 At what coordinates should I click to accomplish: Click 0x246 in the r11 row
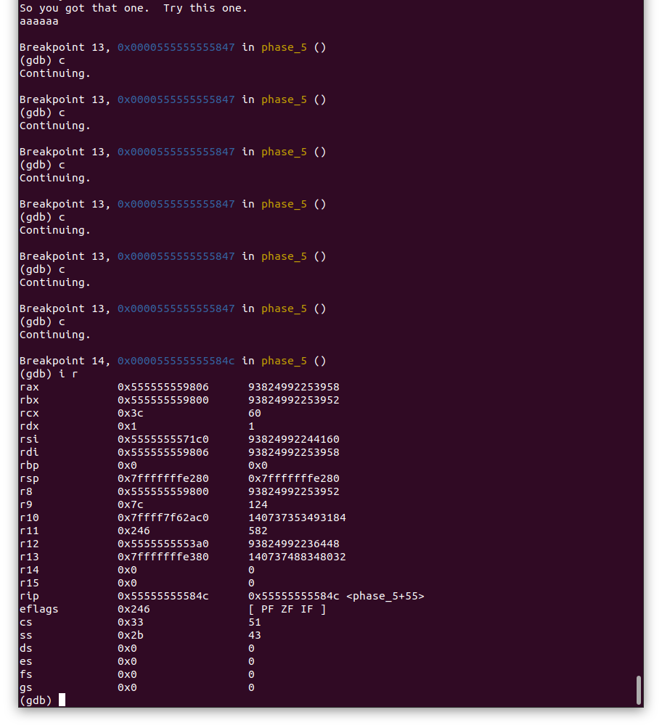(134, 531)
